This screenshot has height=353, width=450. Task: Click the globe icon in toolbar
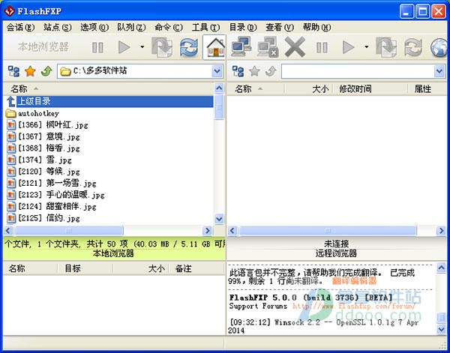(439, 48)
